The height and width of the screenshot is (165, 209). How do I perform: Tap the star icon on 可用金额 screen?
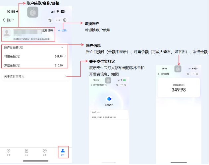[188, 74]
